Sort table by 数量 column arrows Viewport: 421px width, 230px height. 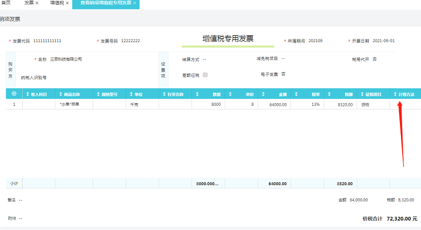point(196,95)
